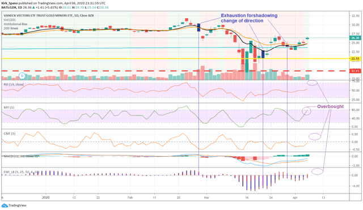Click 22.50 on the price scale

pos(356,52)
